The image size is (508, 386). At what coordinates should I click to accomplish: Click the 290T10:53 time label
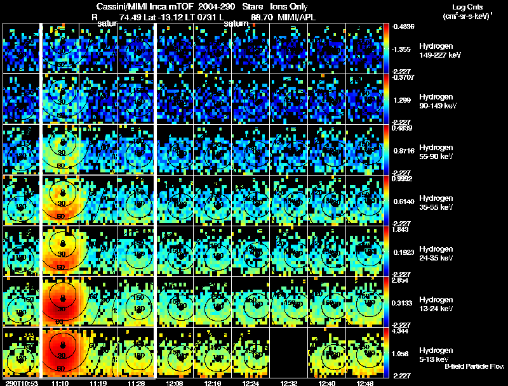tap(22, 383)
